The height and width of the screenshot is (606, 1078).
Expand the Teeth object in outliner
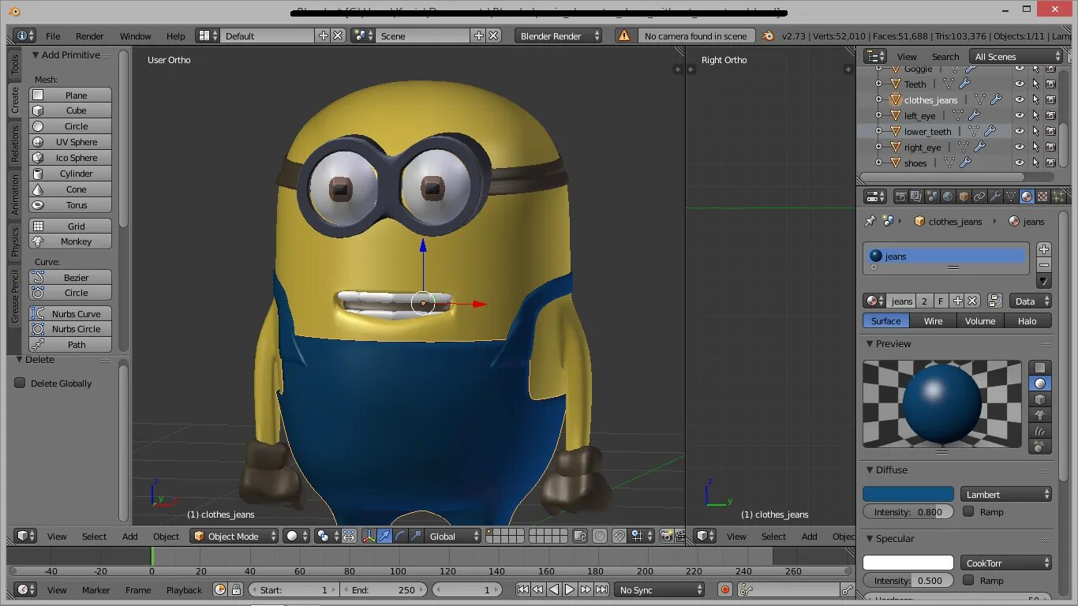click(879, 84)
